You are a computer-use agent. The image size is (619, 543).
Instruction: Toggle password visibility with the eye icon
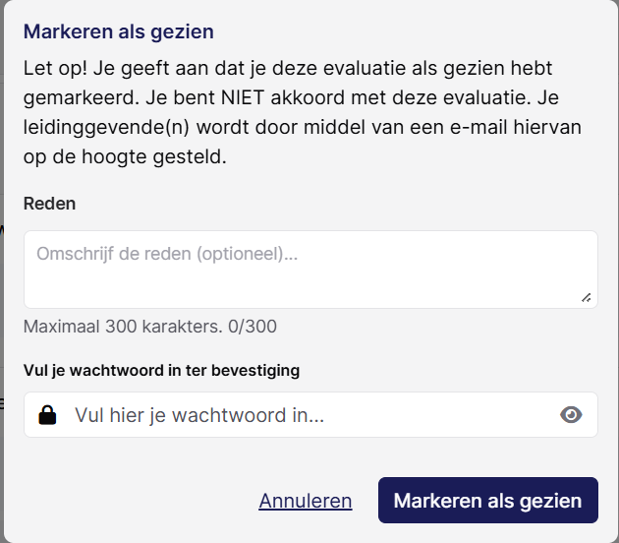[571, 415]
